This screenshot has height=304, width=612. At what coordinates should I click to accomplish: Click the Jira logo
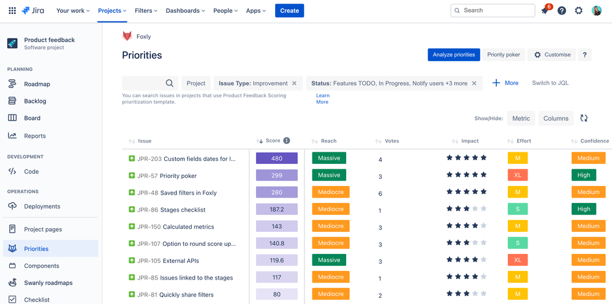[33, 10]
